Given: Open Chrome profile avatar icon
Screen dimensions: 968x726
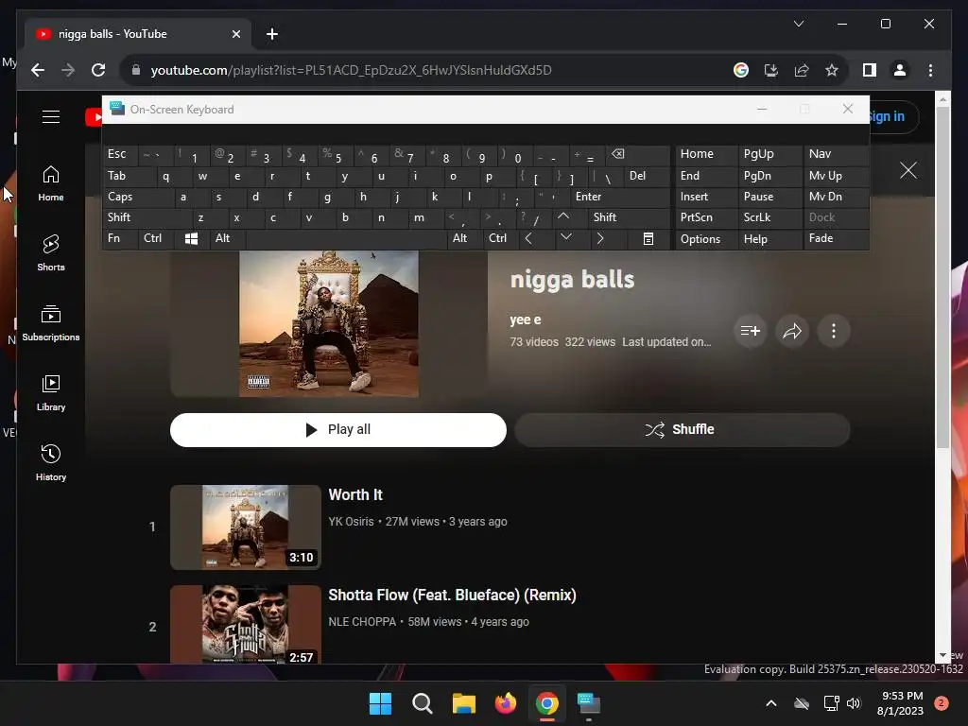Looking at the screenshot, I should tap(900, 70).
